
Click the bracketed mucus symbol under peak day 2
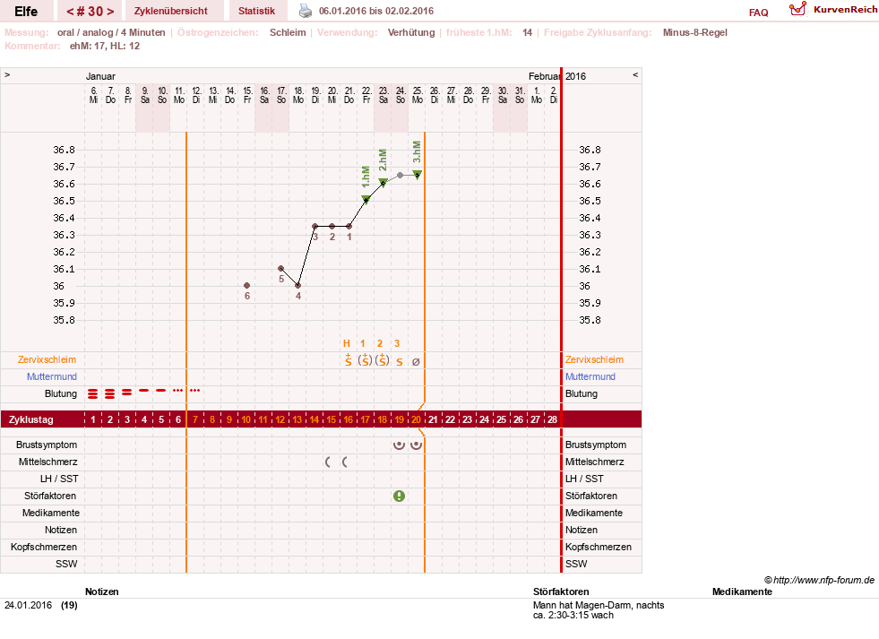tap(383, 360)
